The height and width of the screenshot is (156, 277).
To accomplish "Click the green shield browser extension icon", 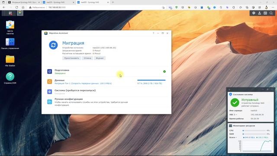I will 176,7.
